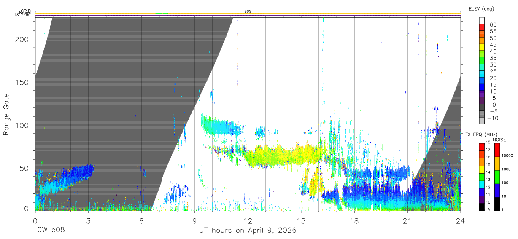The image size is (518, 239).
Task: Click the 21 tick label on UT hours axis
Action: [x=407, y=220]
